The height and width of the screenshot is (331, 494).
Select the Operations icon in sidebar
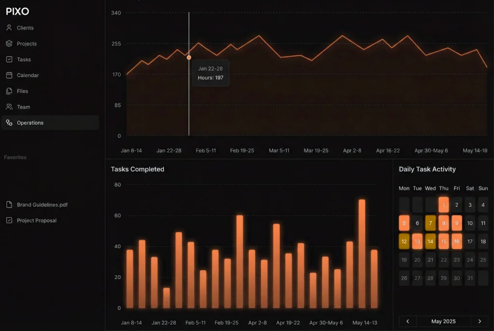click(x=9, y=123)
